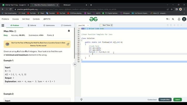187x105 pixels.
Task: Collapse code fold arrow on line 1
Action: (x=80, y=29)
